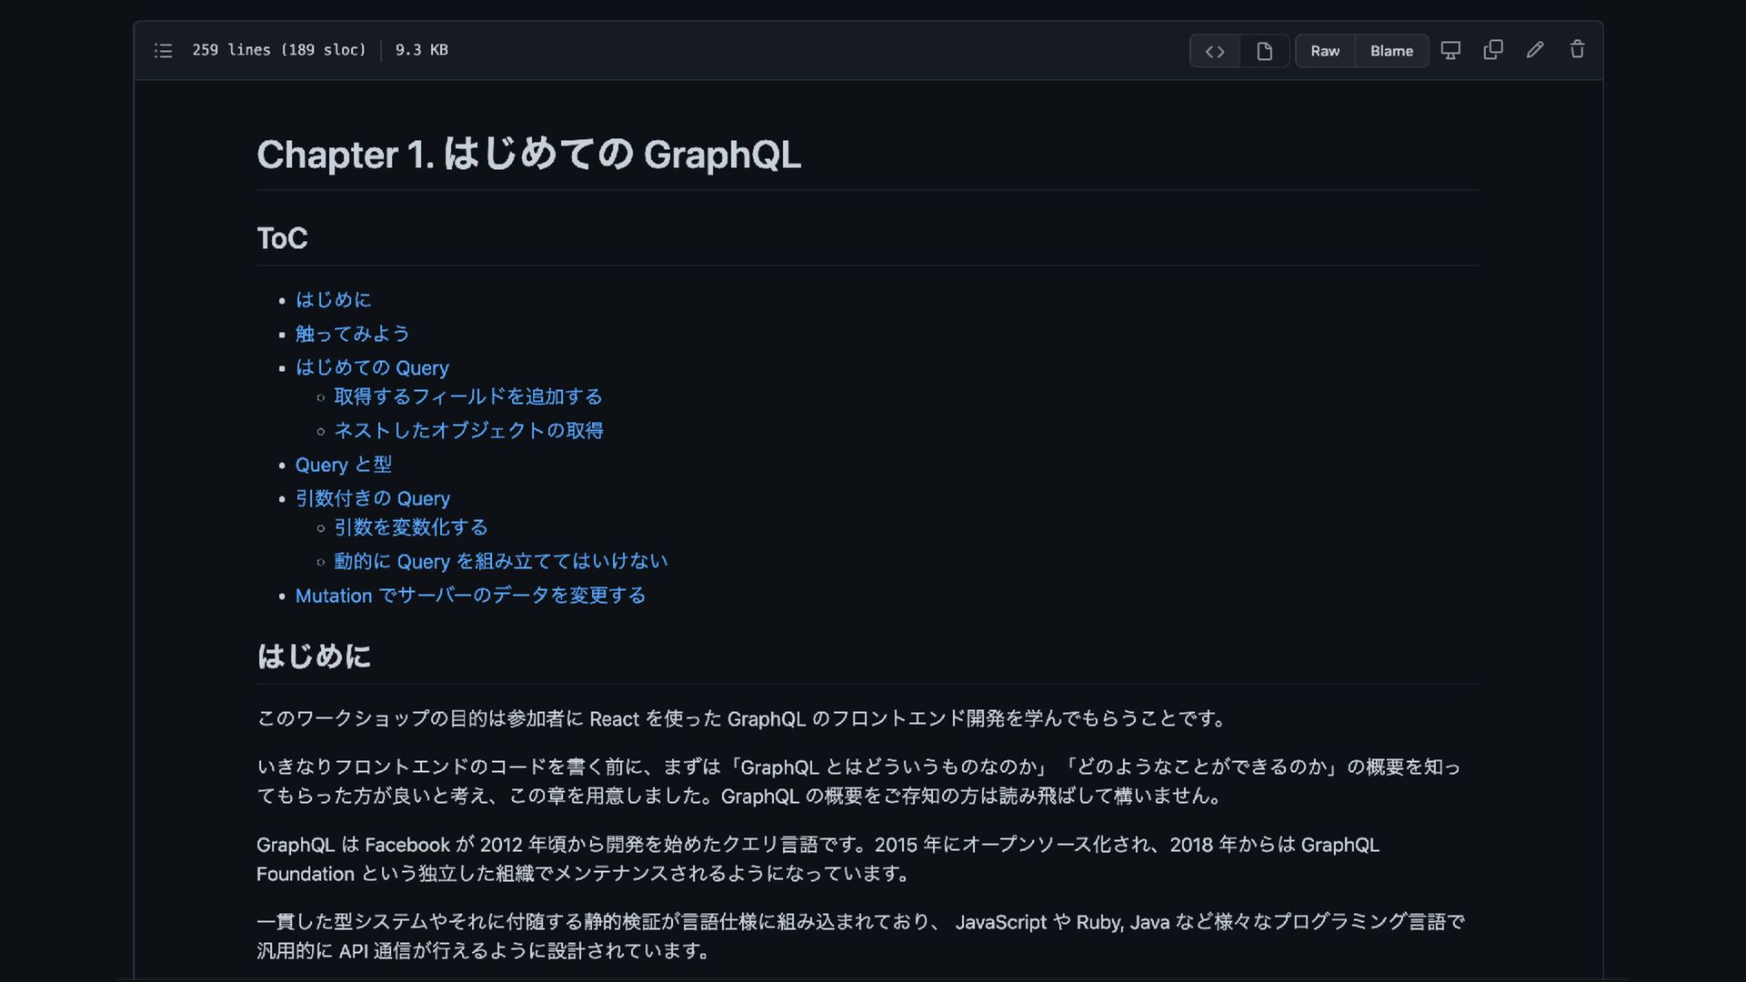Open 引数を変数化する sub-link
Screen dimensions: 1746x982
(x=410, y=528)
